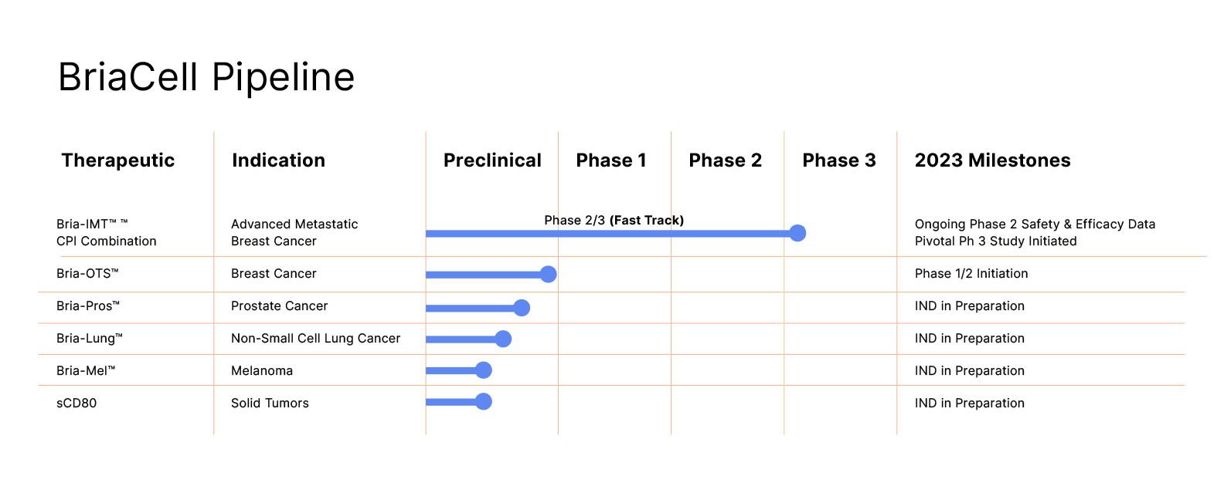Click the BriaCell Pipeline title
Image resolution: width=1224 pixels, height=503 pixels.
pyautogui.click(x=206, y=77)
